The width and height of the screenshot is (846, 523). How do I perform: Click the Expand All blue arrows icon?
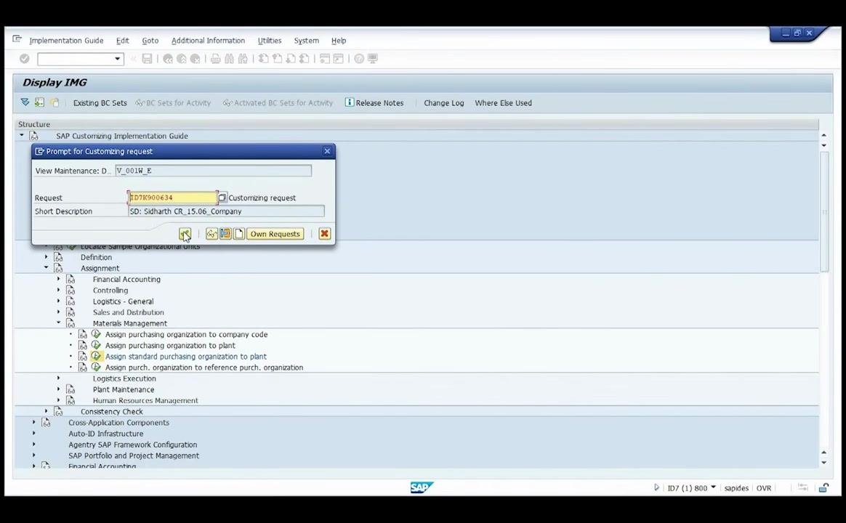25,102
